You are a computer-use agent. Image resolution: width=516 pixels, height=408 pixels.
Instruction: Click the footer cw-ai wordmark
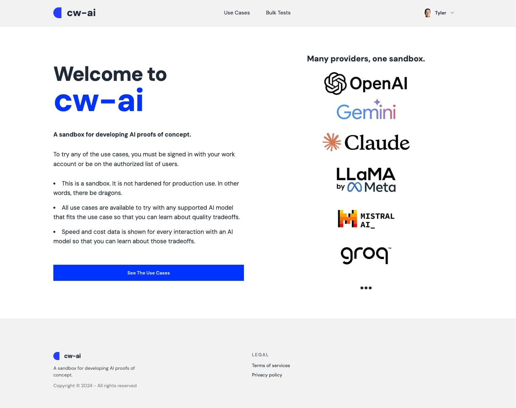pyautogui.click(x=72, y=356)
